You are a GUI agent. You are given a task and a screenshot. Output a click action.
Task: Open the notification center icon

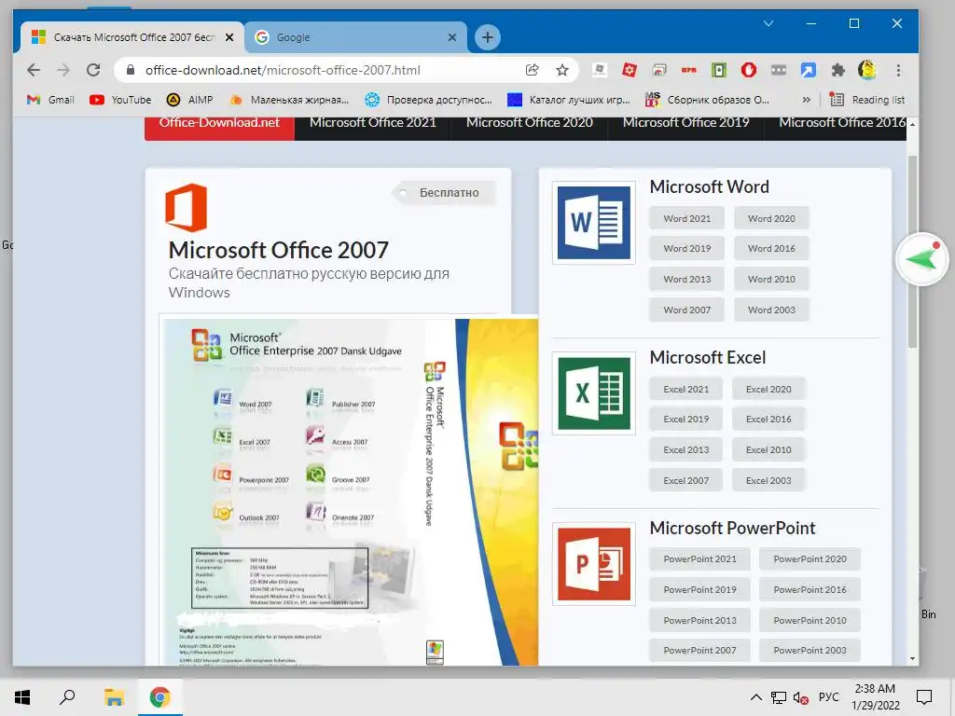coord(924,697)
